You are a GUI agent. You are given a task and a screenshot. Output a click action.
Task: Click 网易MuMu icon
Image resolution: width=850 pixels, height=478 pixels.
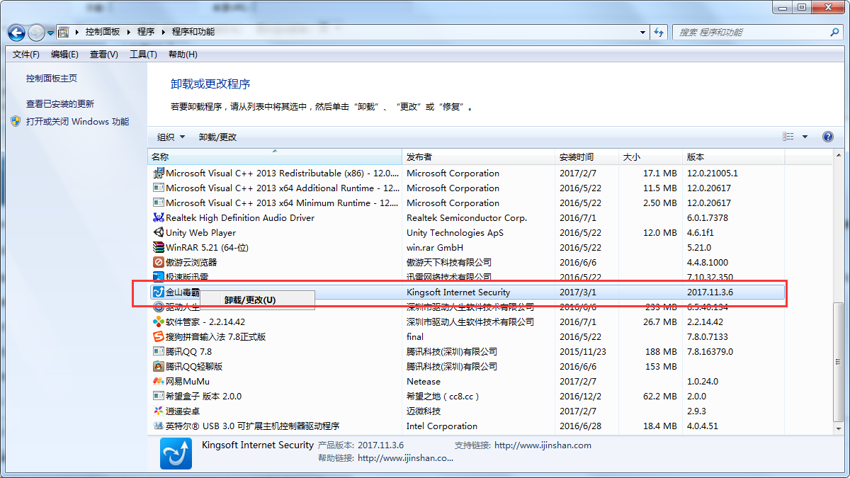point(159,381)
